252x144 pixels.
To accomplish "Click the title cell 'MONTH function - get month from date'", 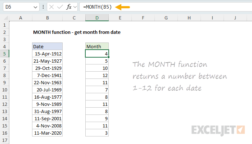I will [77, 32].
